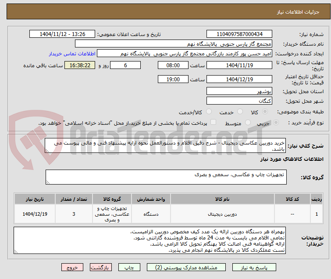The width and height of the screenshot is (331, 279).
Task: Select the خدمت radio button
Action: 240,112
